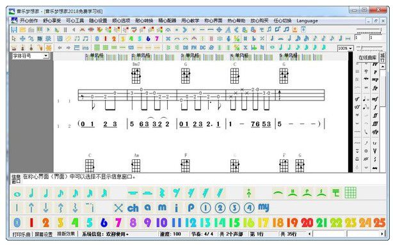Open the 开心创作 menu
Viewport: 393px width, 245px height.
28,20
